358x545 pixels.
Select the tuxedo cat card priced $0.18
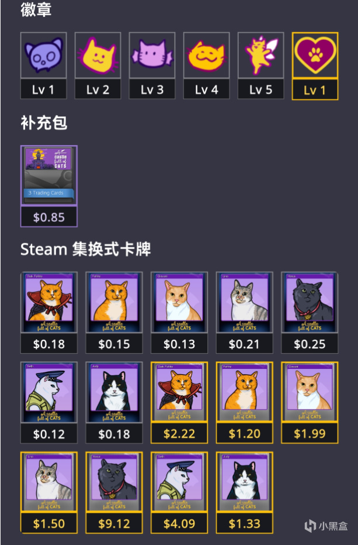tap(114, 402)
